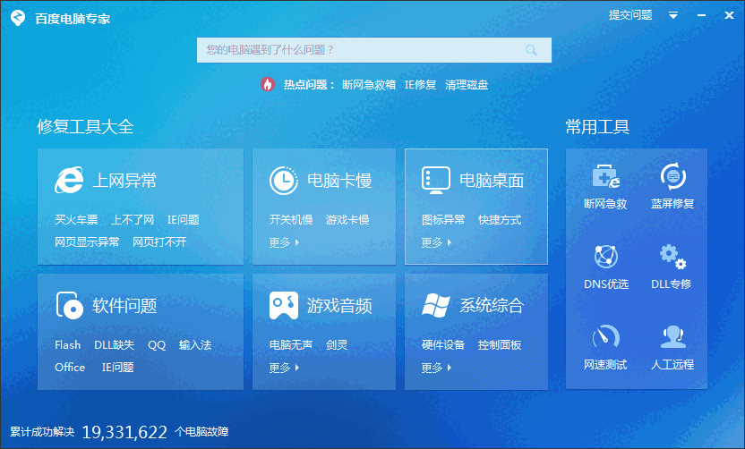The height and width of the screenshot is (449, 745).
Task: Expand 更多 in 游戏音频 card
Action: 284,368
